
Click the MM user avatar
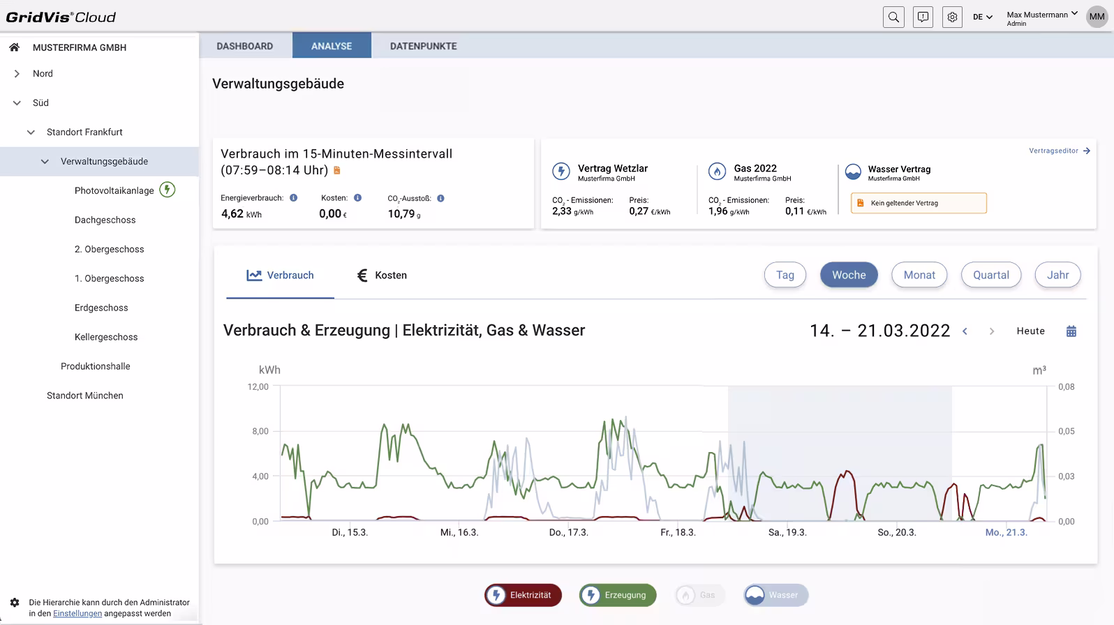(x=1097, y=17)
